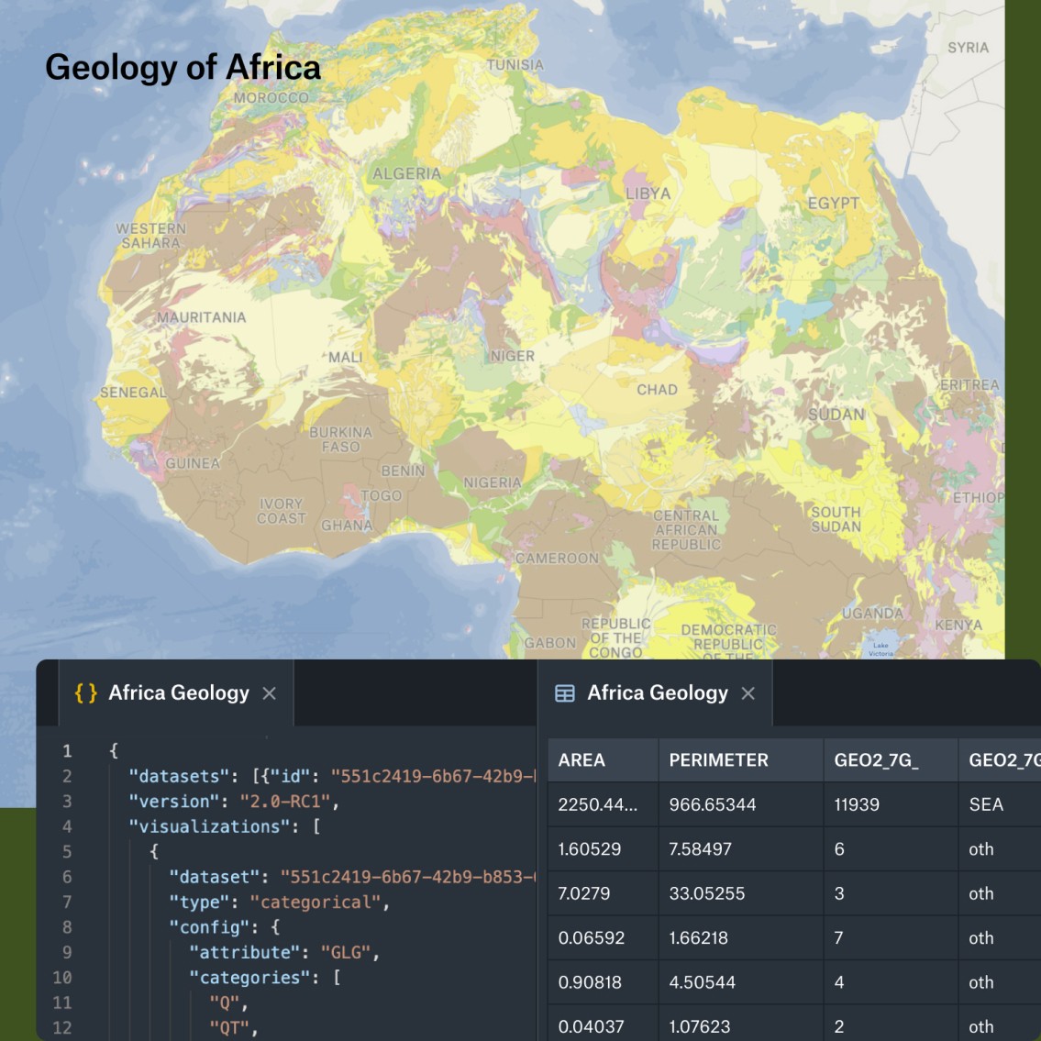Screen dimensions: 1041x1041
Task: Select the PERIMETER column header
Action: [x=741, y=760]
